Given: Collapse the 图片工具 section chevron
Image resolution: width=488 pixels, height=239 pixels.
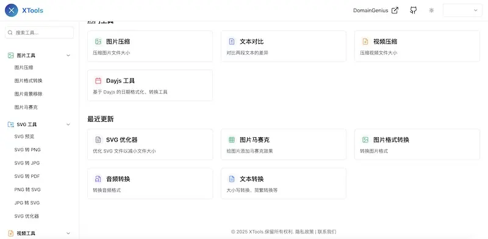Looking at the screenshot, I should (68, 55).
